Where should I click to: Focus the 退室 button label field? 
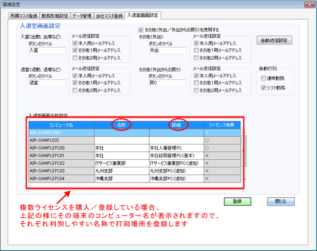click(48, 83)
